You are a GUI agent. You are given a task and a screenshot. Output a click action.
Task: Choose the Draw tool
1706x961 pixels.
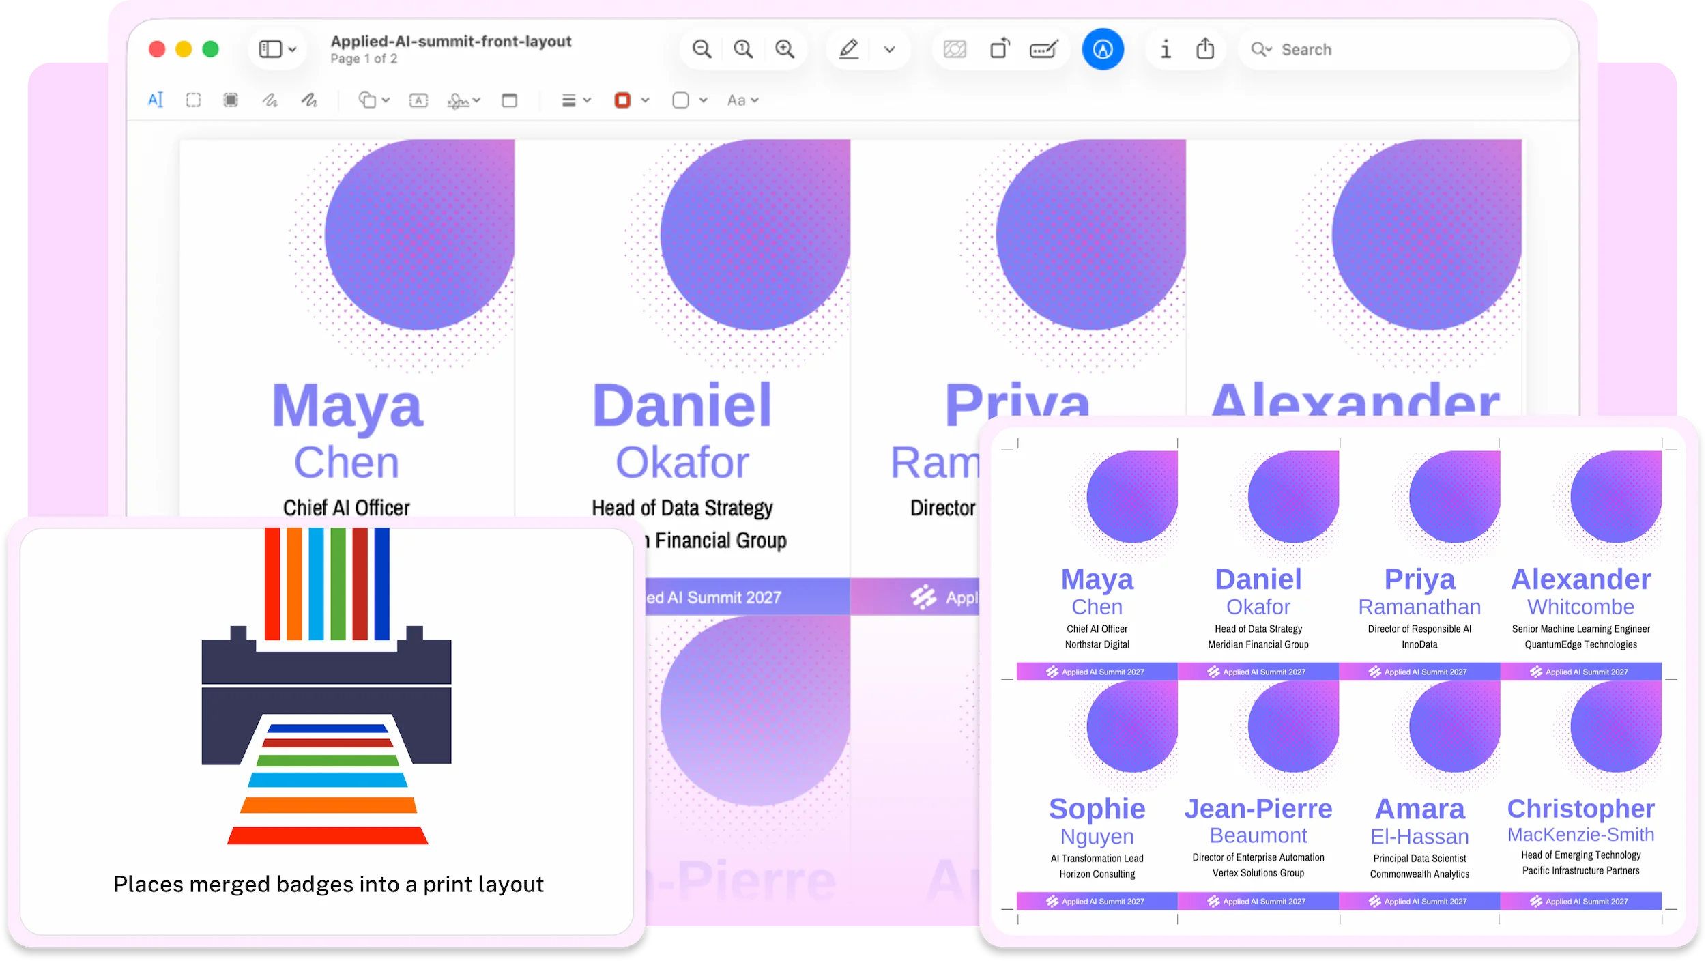(309, 100)
